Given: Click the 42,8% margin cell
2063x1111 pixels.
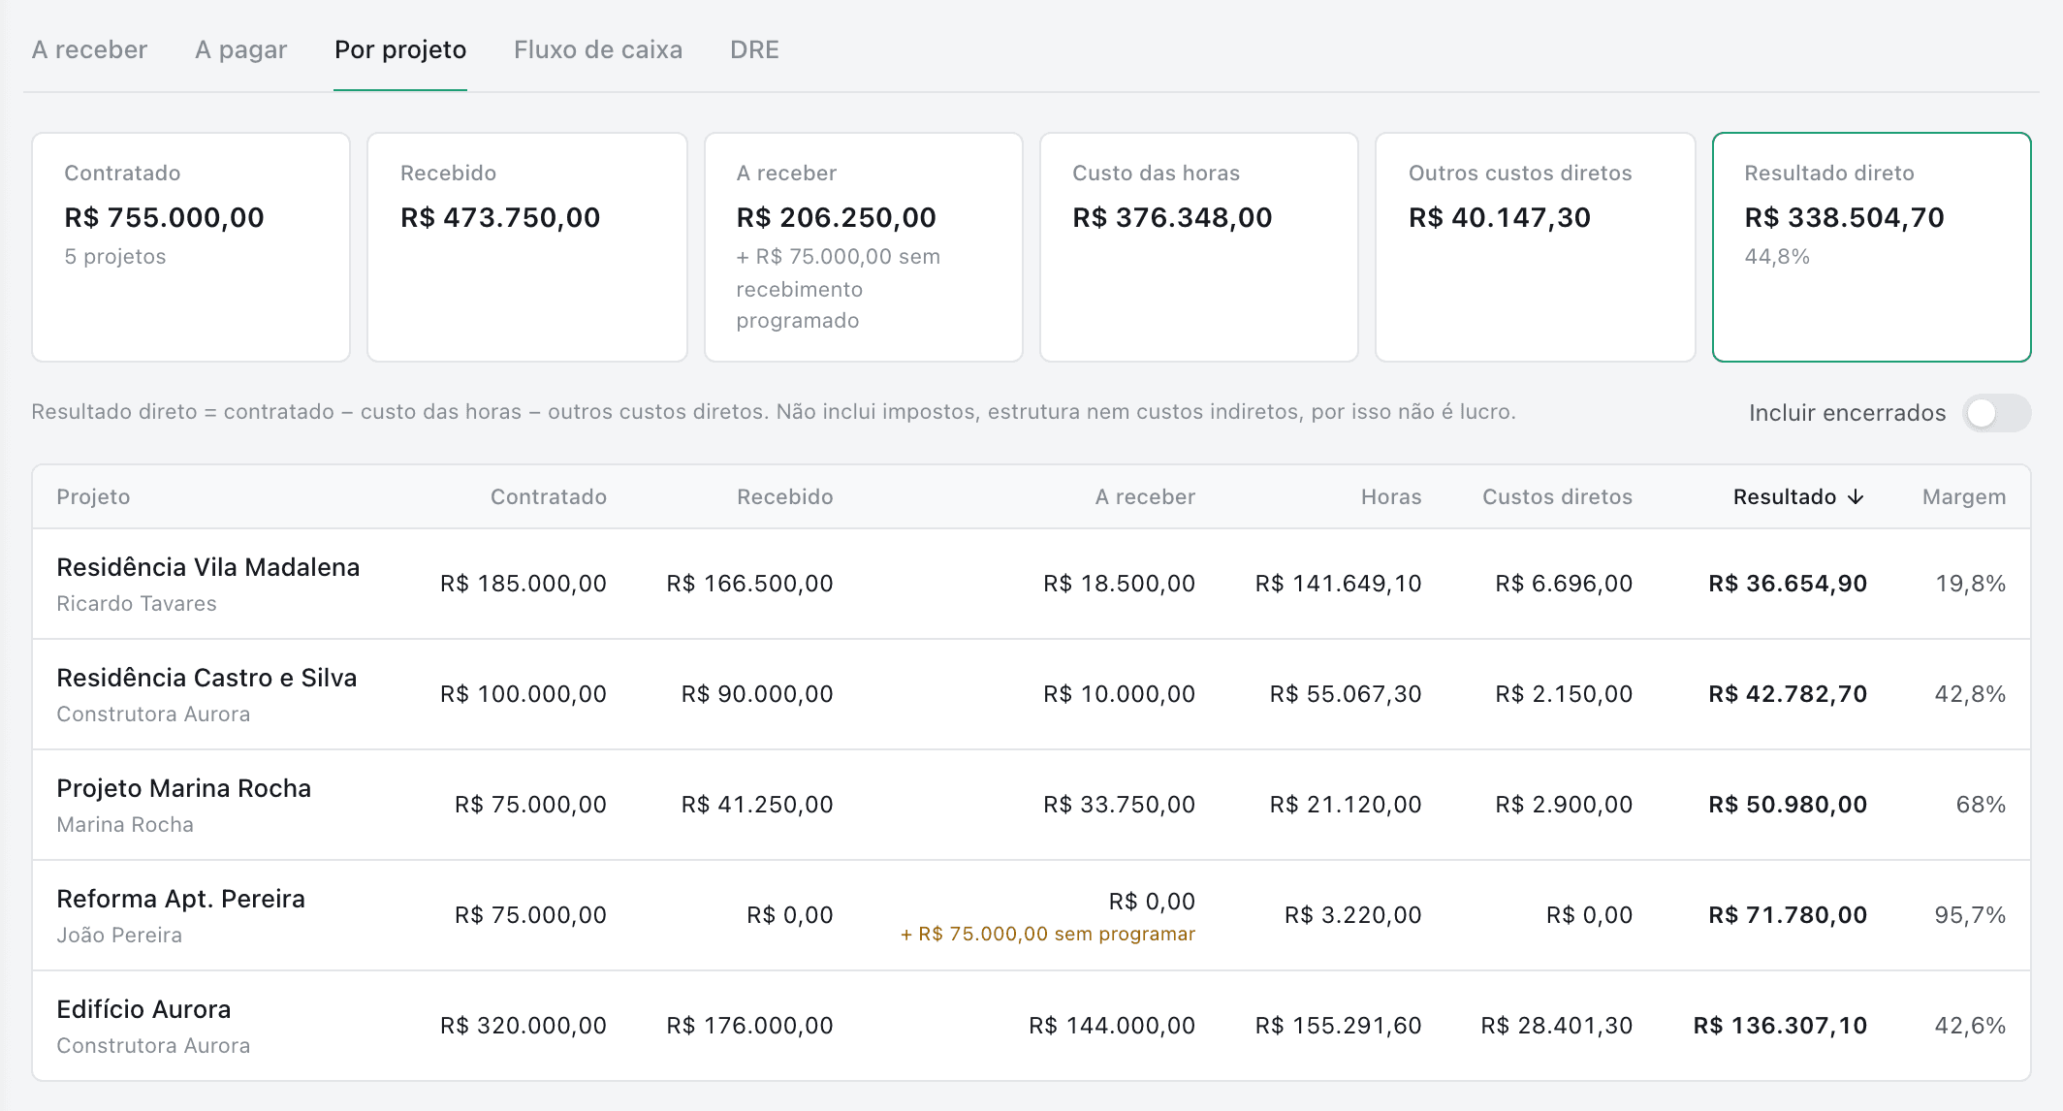Looking at the screenshot, I should pyautogui.click(x=1971, y=694).
